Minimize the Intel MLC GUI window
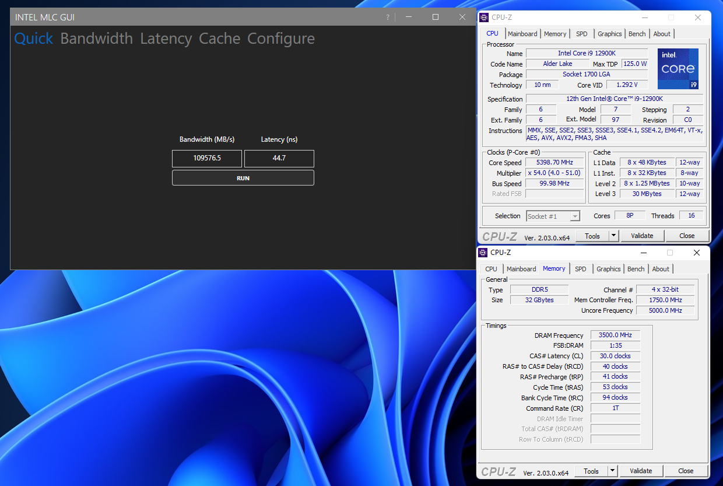This screenshot has width=723, height=486. click(409, 18)
